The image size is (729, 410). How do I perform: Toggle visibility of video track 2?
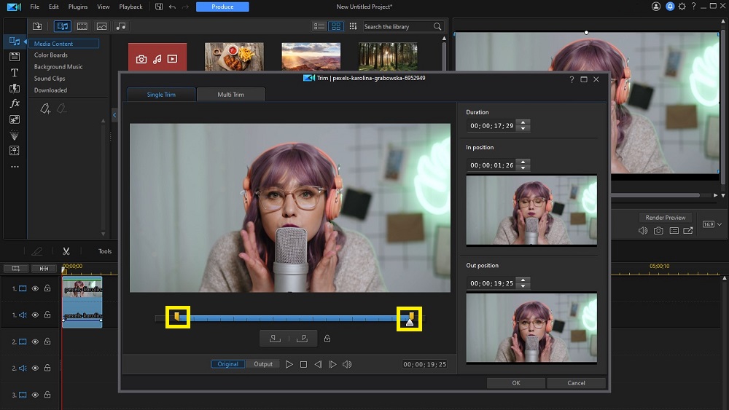(x=35, y=342)
